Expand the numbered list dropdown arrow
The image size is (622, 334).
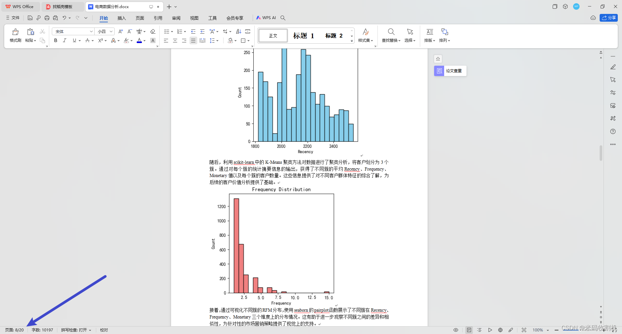click(x=185, y=32)
